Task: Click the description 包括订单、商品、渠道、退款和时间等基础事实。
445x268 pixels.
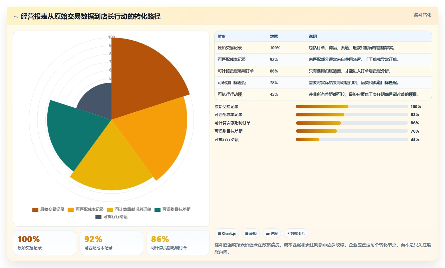Action: pyautogui.click(x=352, y=48)
